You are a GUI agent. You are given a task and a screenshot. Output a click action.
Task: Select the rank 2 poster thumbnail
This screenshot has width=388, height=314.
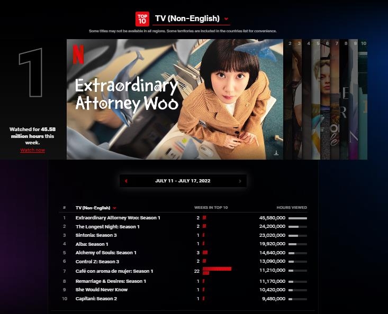290,99
